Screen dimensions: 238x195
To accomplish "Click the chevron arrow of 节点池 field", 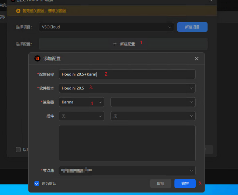I will (191, 170).
